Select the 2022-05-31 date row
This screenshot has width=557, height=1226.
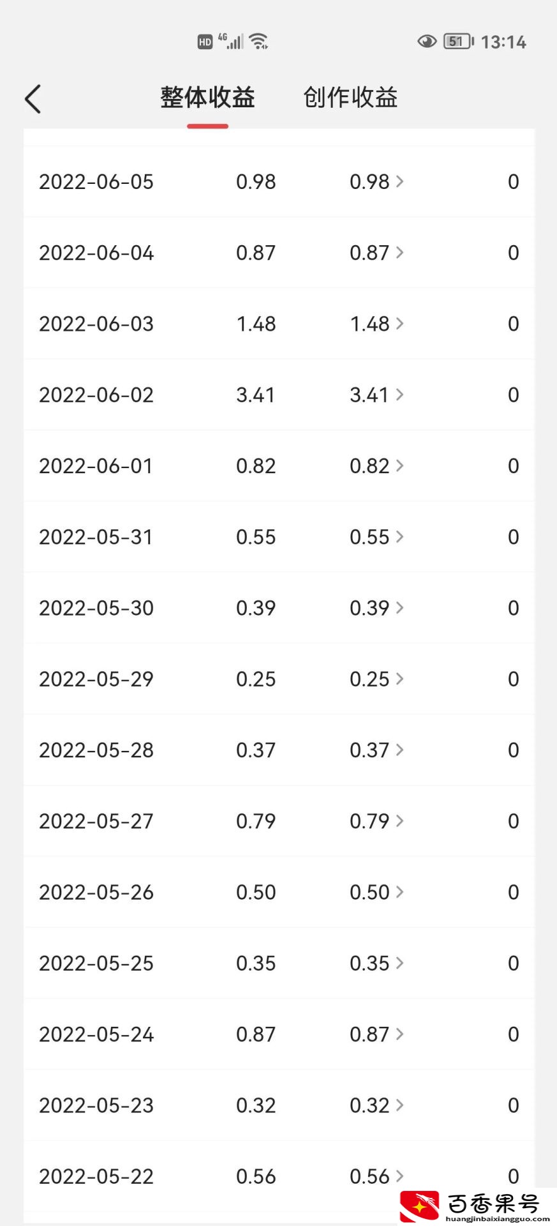click(279, 537)
